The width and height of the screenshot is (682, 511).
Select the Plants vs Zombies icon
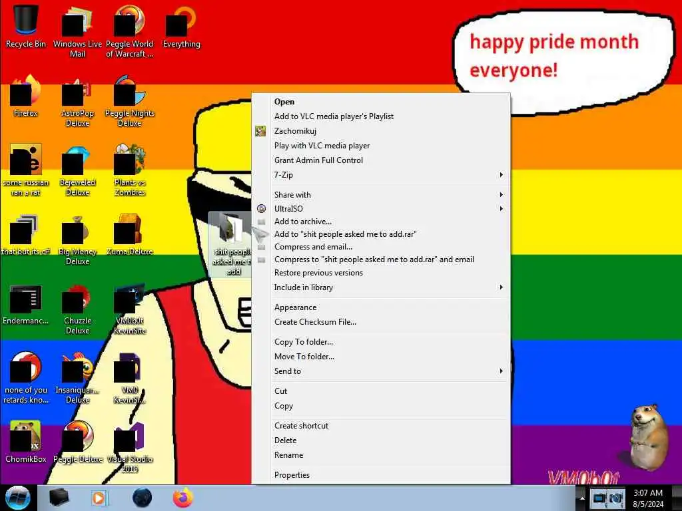point(129,170)
